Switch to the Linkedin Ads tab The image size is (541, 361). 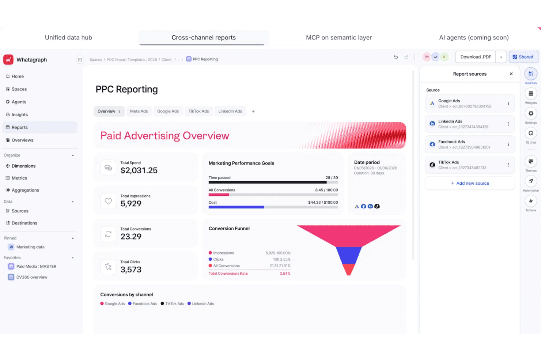(230, 111)
